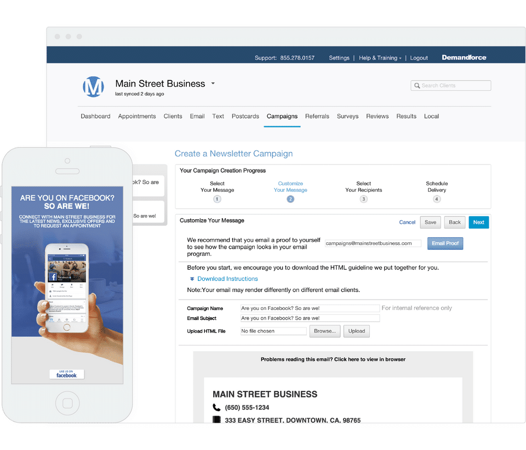Proceed with the Next button
The height and width of the screenshot is (450, 526).
tap(479, 223)
